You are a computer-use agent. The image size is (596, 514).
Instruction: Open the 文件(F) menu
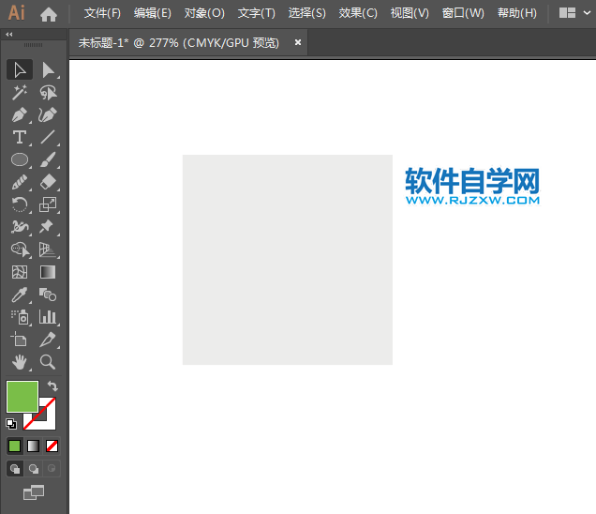[102, 13]
